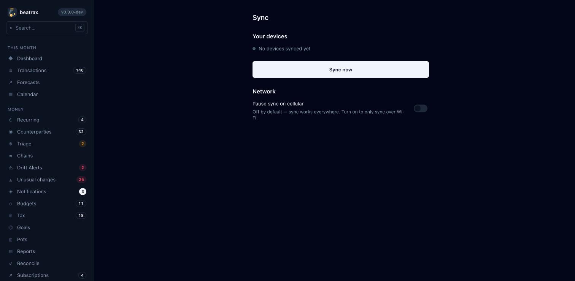Click the Budgets icon
The height and width of the screenshot is (281, 575).
point(11,204)
